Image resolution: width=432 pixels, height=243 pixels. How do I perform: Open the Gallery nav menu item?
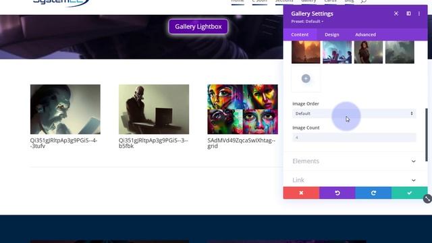(x=308, y=1)
